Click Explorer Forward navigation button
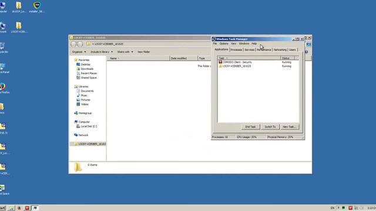 [x=80, y=44]
